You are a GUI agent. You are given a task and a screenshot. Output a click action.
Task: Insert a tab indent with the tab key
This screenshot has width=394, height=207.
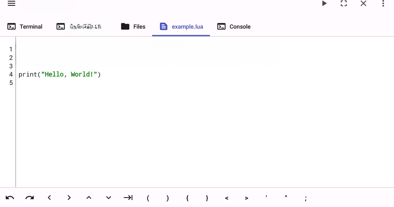tap(128, 198)
